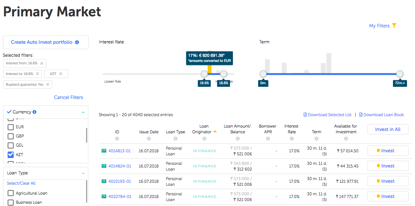The width and height of the screenshot is (415, 206).
Task: Sort table by Loan Type header
Action: coord(176,132)
